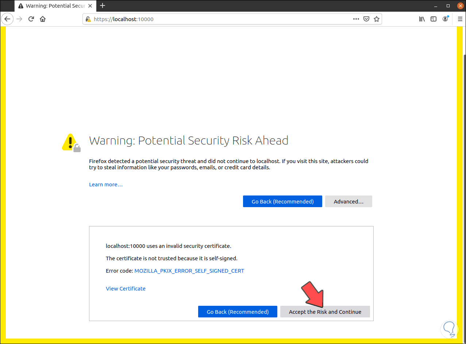The height and width of the screenshot is (344, 466).
Task: Go to the home page icon
Action: (43, 19)
